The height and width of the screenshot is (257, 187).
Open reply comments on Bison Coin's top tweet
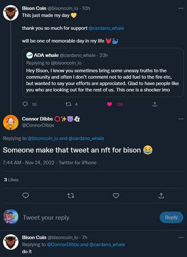tap(25, 104)
